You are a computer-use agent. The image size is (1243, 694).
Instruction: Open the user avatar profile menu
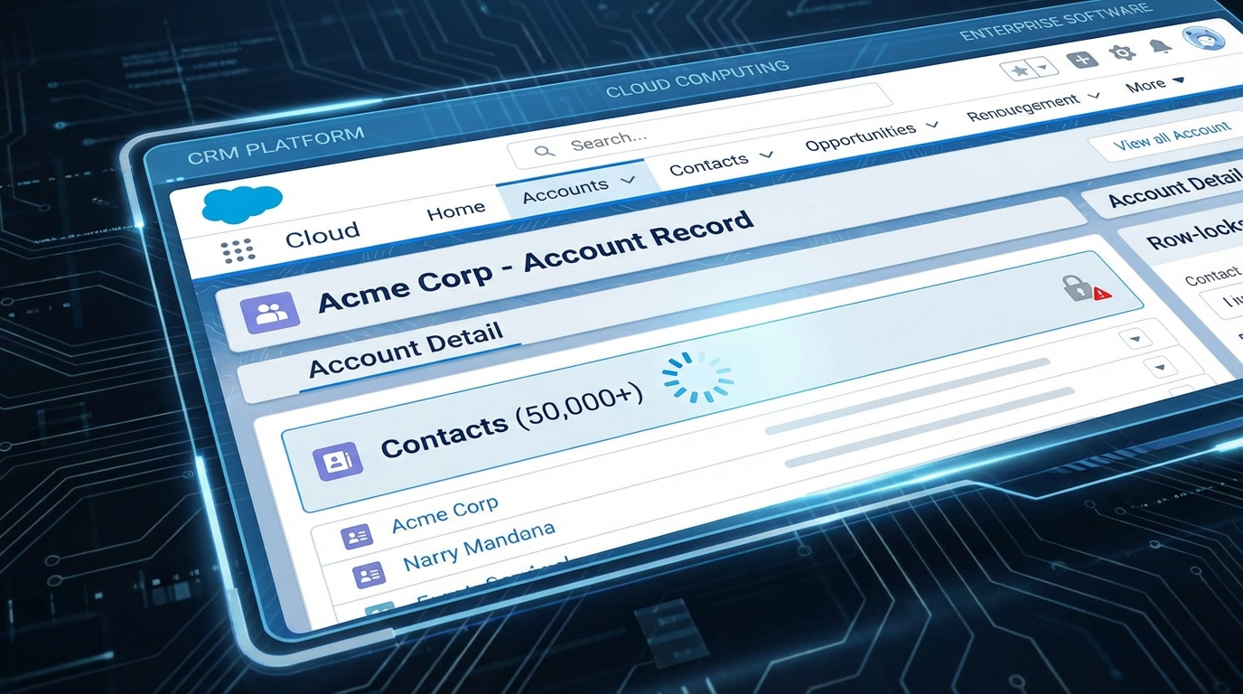(1203, 39)
